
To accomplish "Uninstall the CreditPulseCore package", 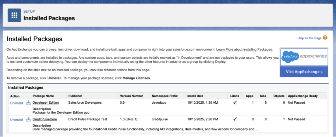I will pos(17,120).
